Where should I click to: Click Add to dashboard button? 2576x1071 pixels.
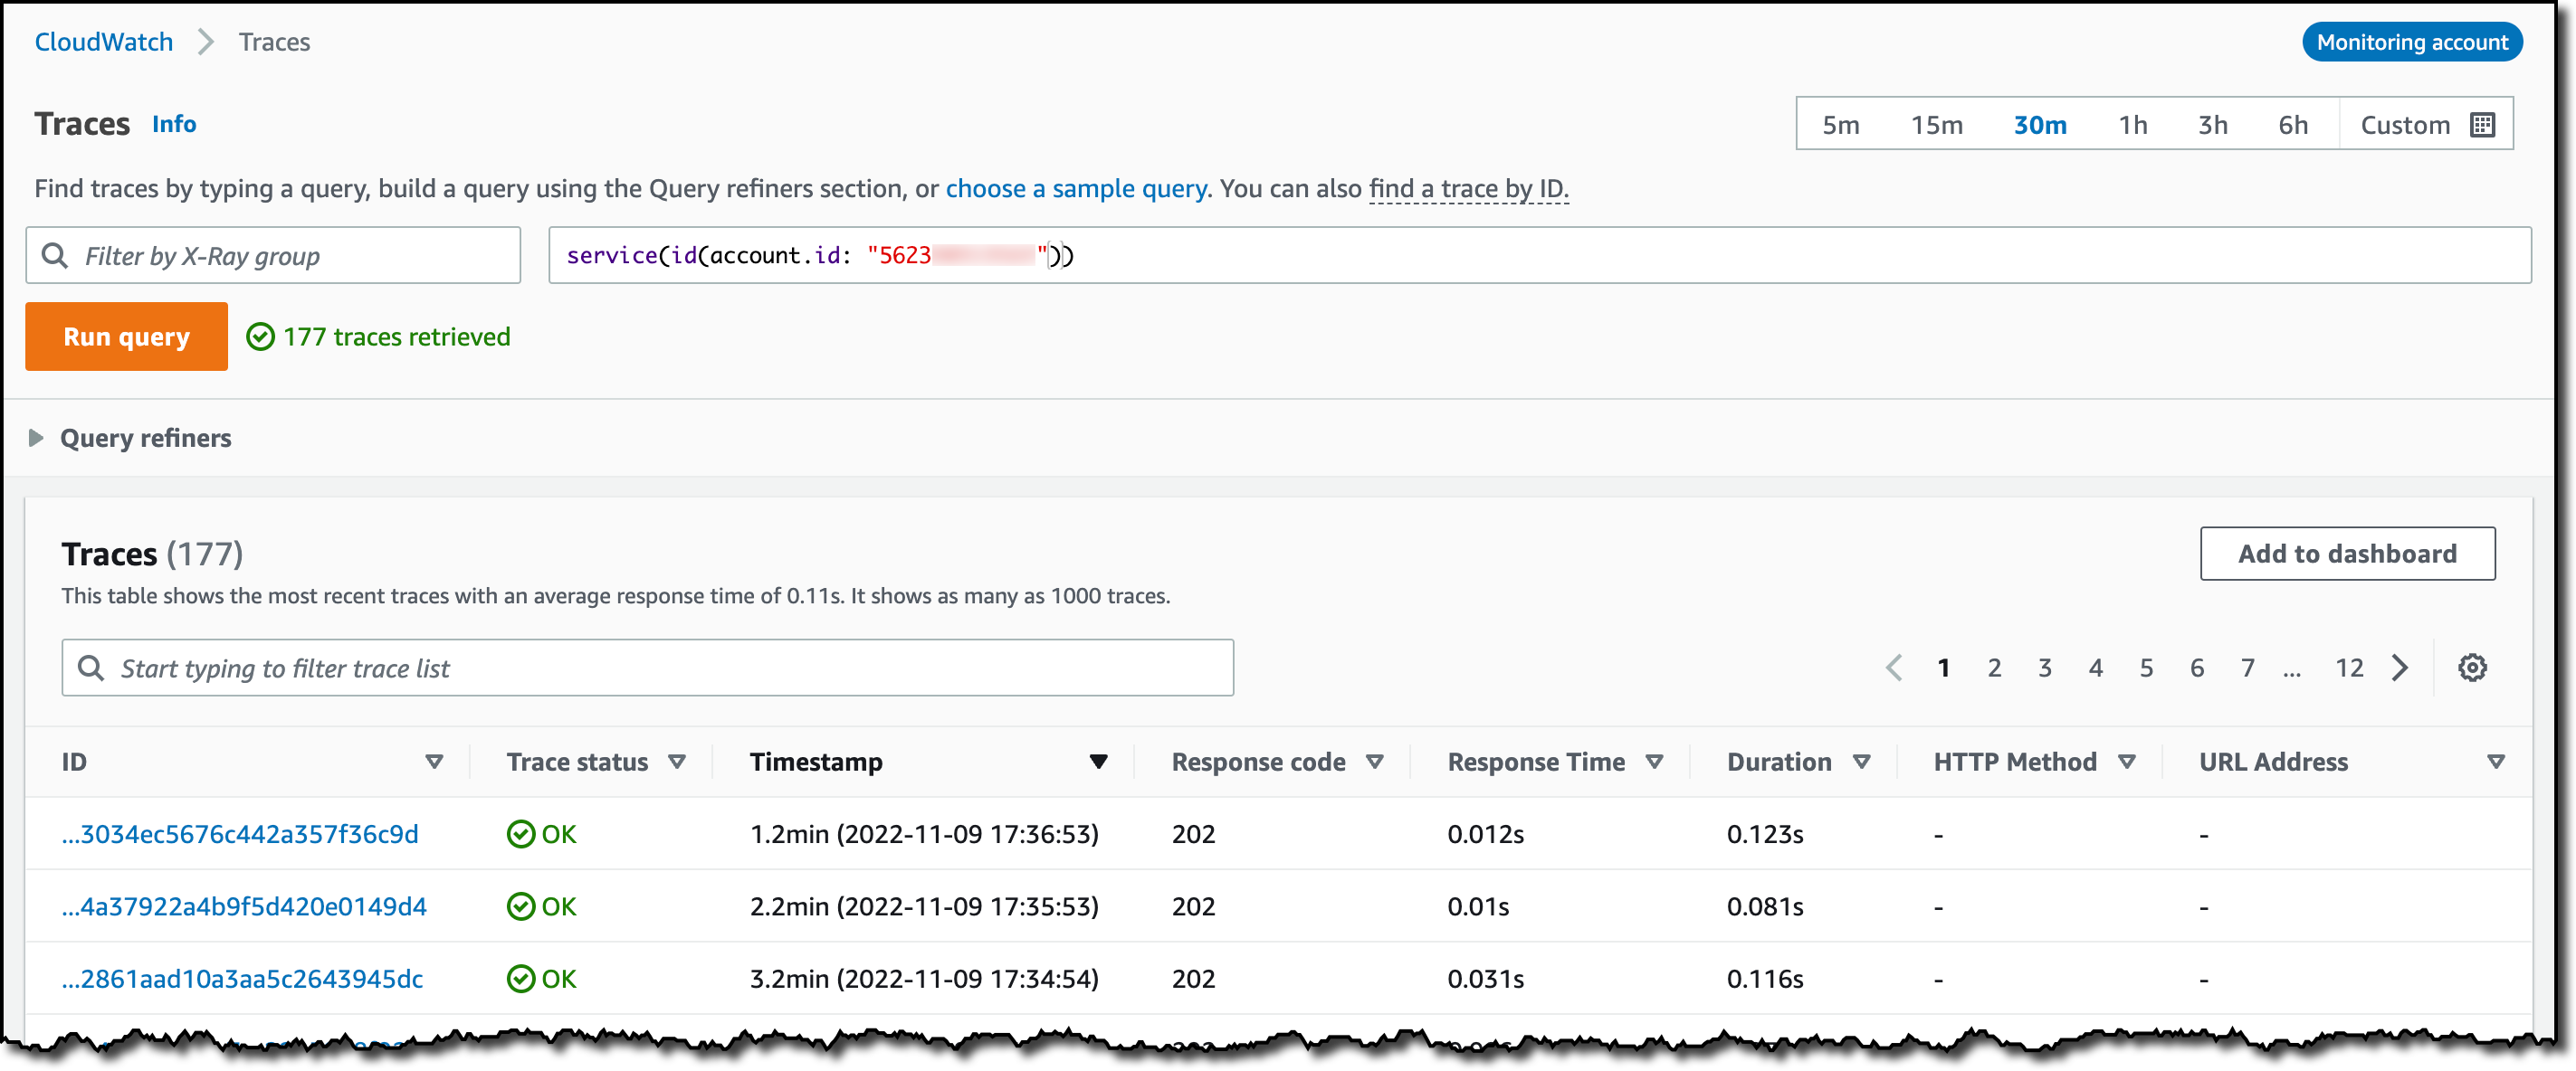click(x=2346, y=554)
